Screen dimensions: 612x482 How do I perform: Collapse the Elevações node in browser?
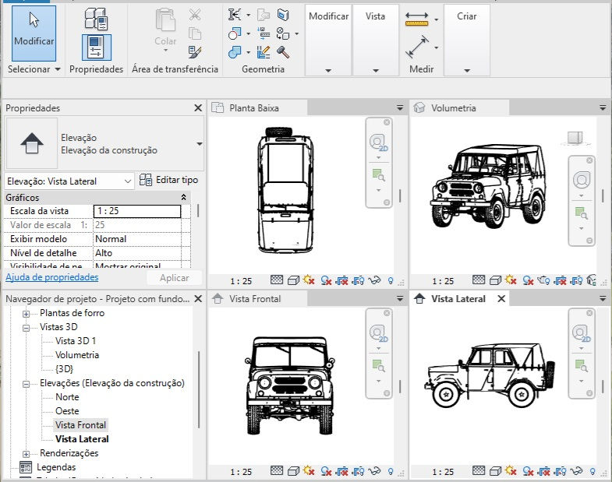(26, 384)
